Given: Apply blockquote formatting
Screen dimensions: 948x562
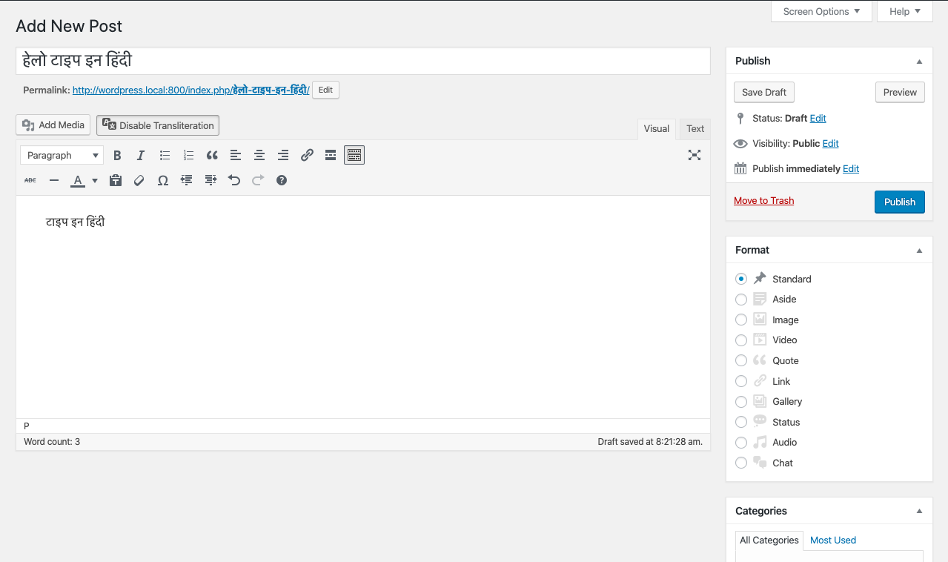Looking at the screenshot, I should pyautogui.click(x=212, y=155).
